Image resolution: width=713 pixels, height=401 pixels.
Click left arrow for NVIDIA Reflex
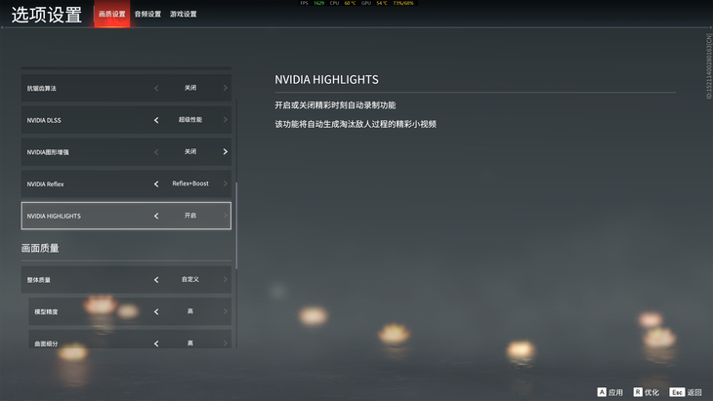(x=156, y=183)
